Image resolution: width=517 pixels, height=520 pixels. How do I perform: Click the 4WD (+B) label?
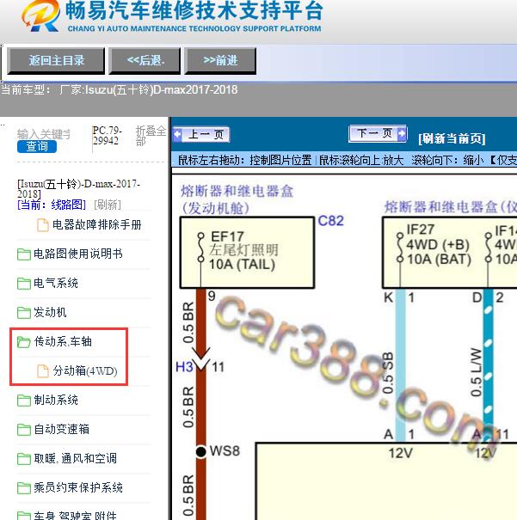[x=438, y=245]
